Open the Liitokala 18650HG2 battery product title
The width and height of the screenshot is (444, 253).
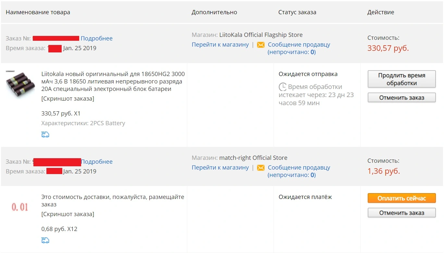coord(113,81)
